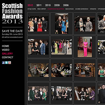Open the Facebook social icon
The image size is (105, 105).
pyautogui.click(x=3, y=62)
